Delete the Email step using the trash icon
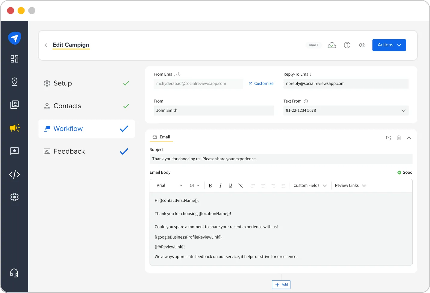Viewport: 430px width, 293px height. [x=399, y=138]
